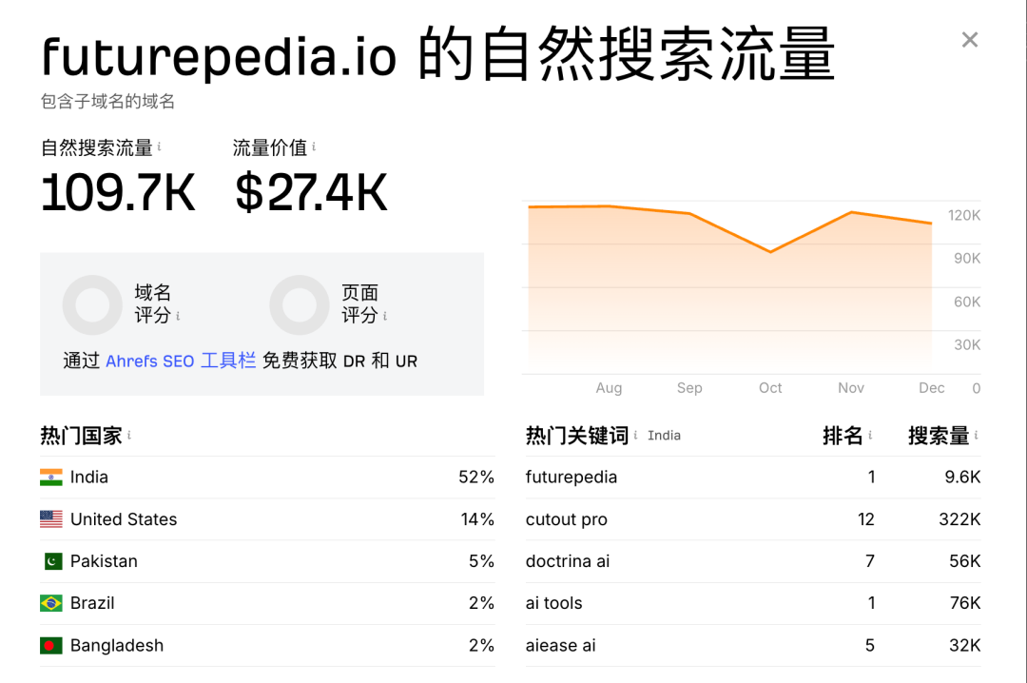Click info icon next to 热门关键词
This screenshot has width=1027, height=683.
[635, 436]
